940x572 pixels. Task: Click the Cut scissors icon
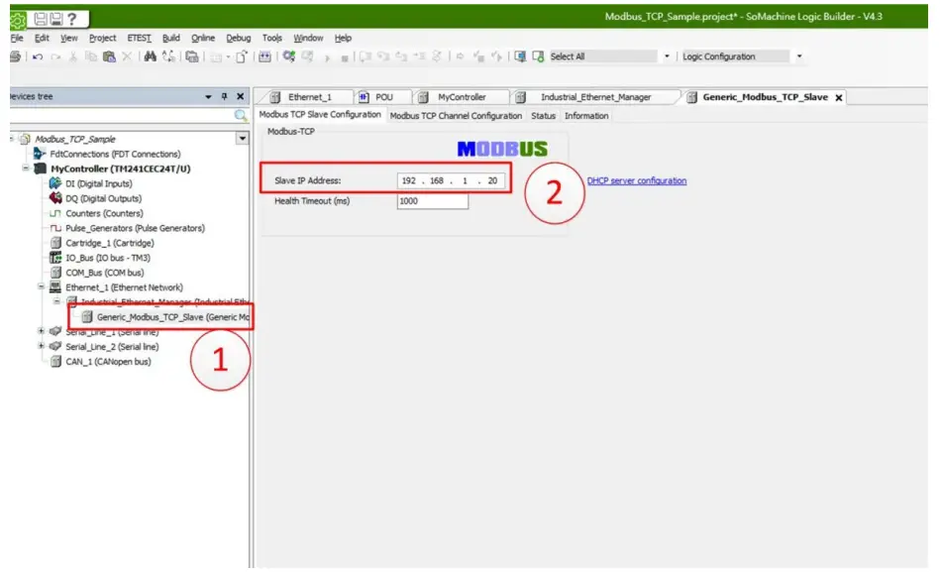click(x=73, y=57)
